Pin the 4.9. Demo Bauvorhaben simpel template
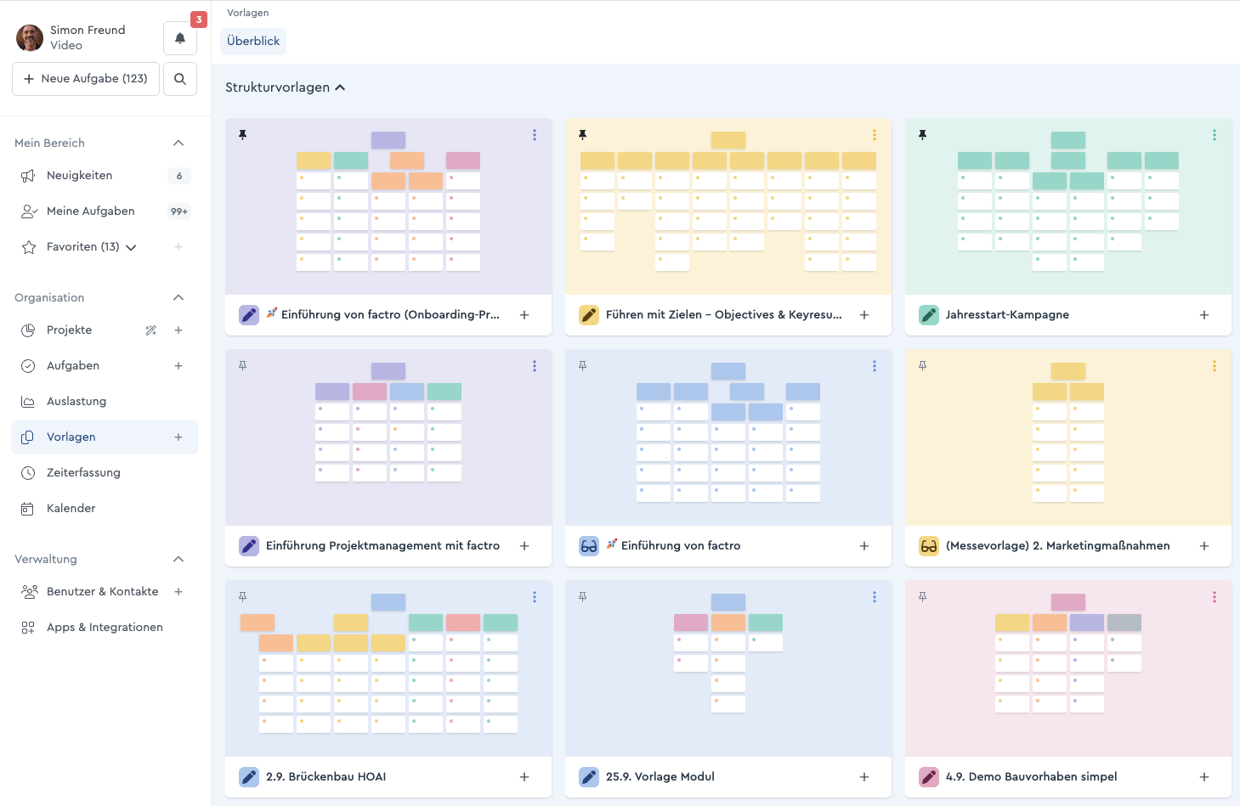 pos(923,597)
